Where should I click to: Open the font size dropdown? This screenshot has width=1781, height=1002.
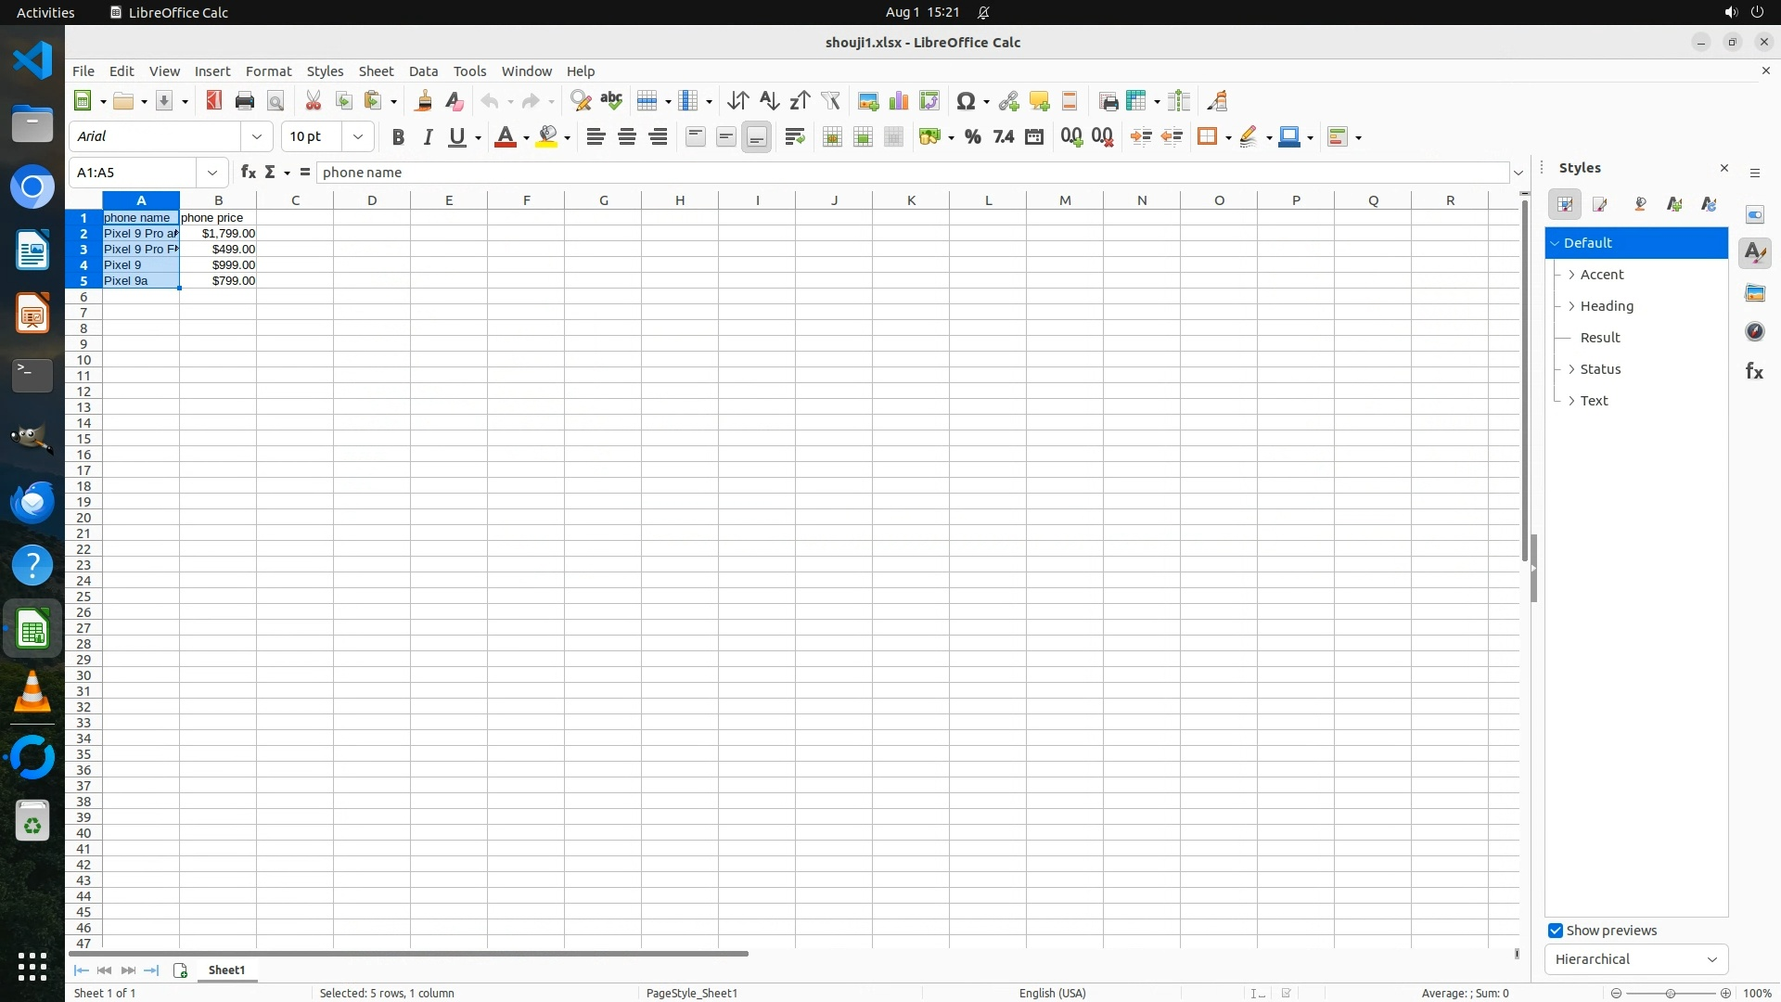point(357,137)
